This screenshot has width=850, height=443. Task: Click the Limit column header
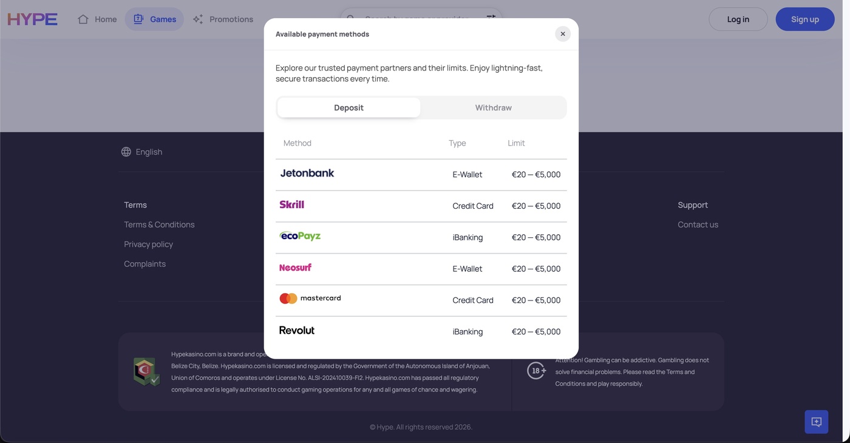(516, 143)
